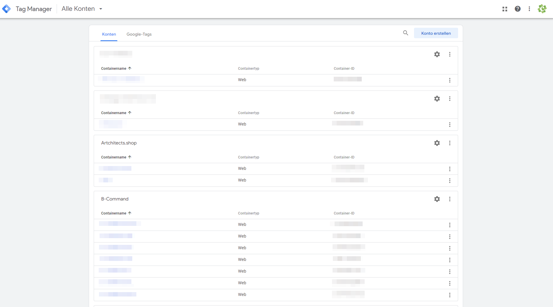Open row menu of sixth B-Command container
Screen dimensions: 553x307
(x=450, y=283)
